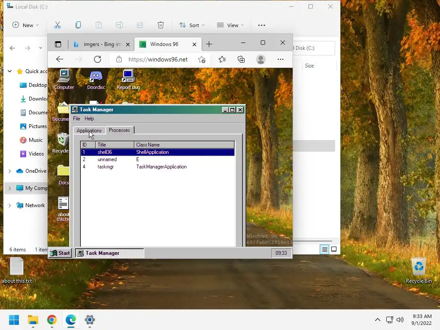Switch to the Applications tab

click(x=89, y=131)
